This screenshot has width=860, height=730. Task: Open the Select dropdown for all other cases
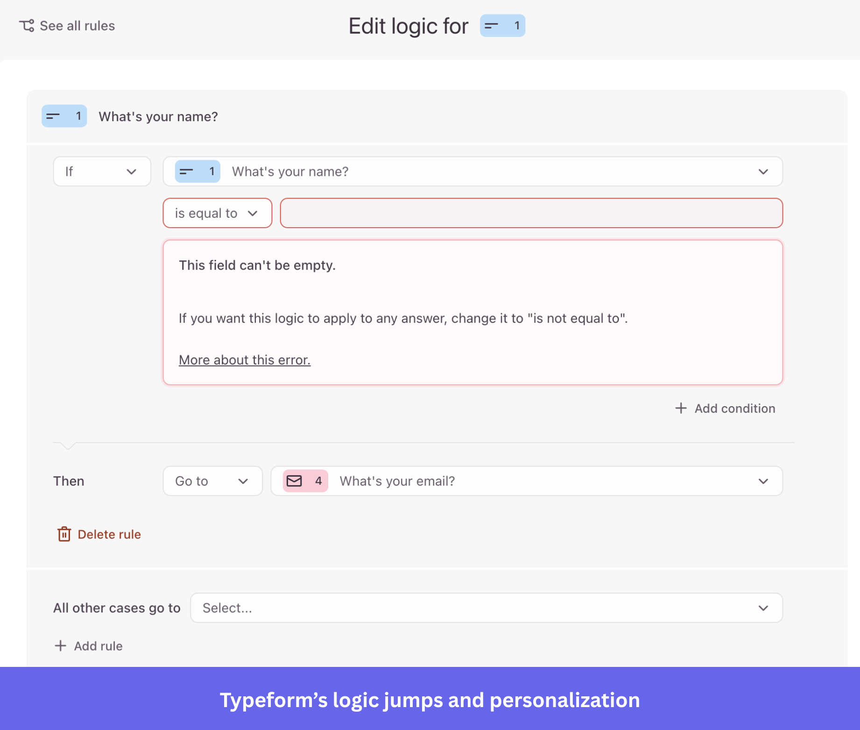point(763,608)
